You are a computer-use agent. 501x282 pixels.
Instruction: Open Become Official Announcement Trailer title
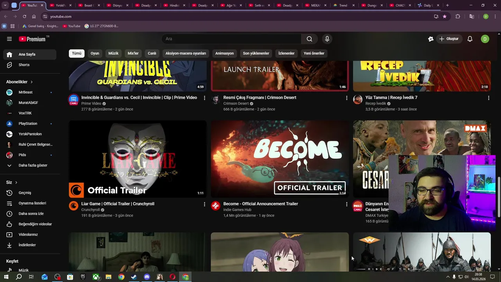click(261, 204)
